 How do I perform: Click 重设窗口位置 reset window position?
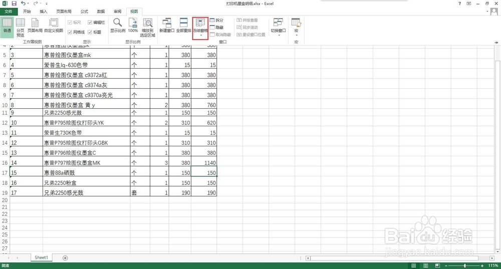(x=251, y=35)
